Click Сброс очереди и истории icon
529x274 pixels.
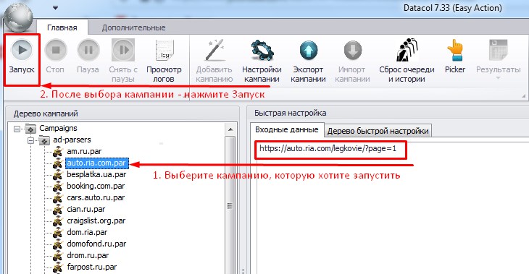click(x=407, y=51)
